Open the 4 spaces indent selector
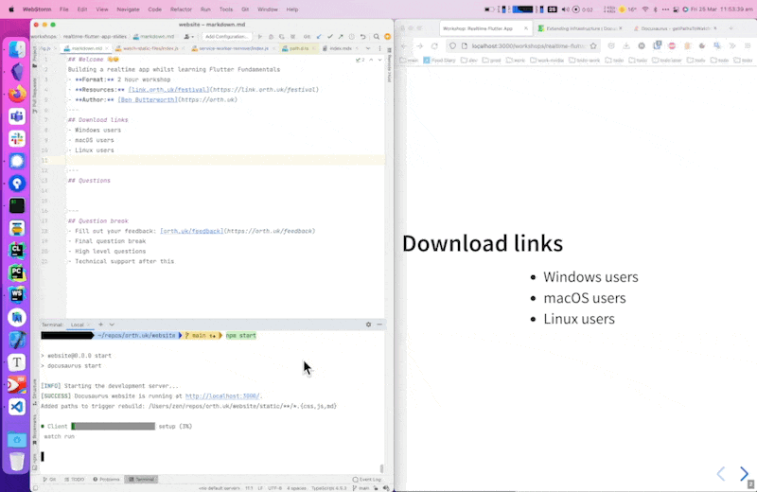The height and width of the screenshot is (492, 757). (296, 488)
